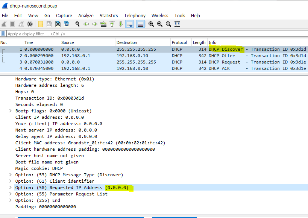Open a capture file via folder icon
The width and height of the screenshot is (308, 218).
tap(41, 24)
